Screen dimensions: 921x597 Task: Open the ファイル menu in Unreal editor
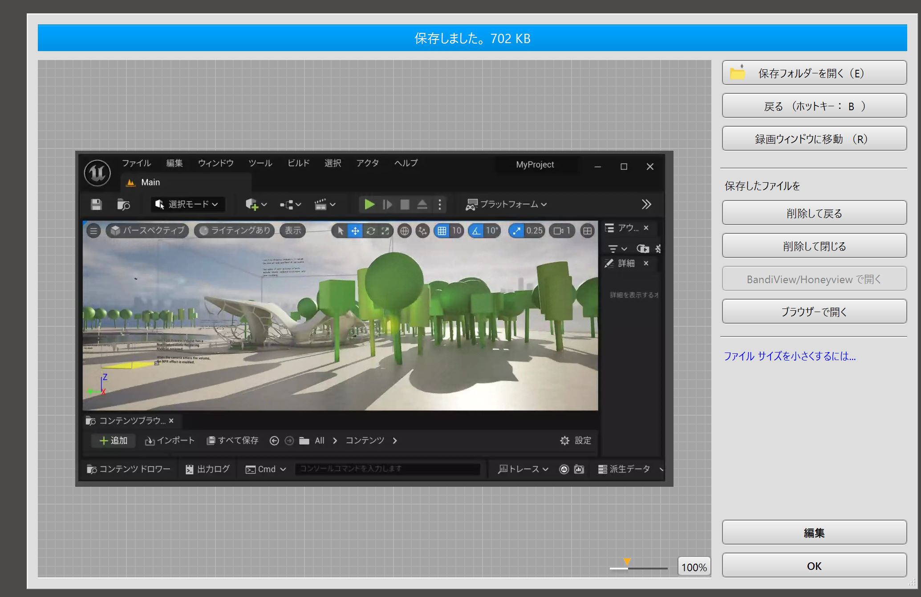[136, 163]
